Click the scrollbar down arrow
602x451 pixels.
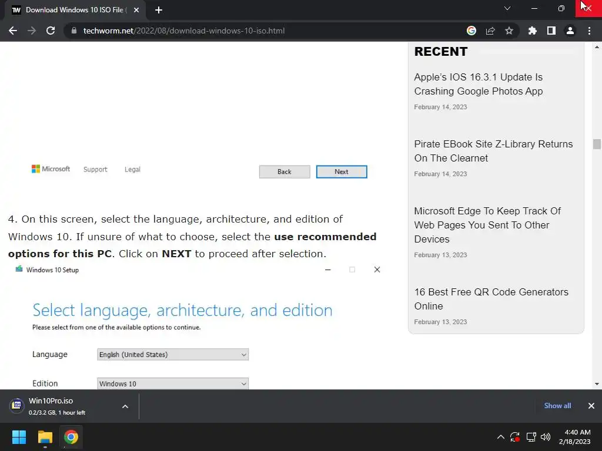pyautogui.click(x=597, y=384)
